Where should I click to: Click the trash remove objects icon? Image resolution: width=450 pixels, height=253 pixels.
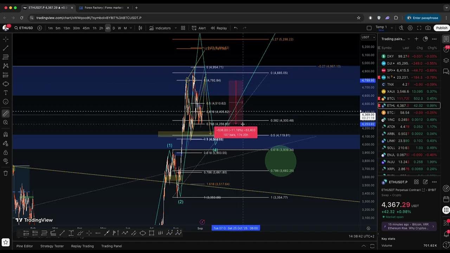6,173
